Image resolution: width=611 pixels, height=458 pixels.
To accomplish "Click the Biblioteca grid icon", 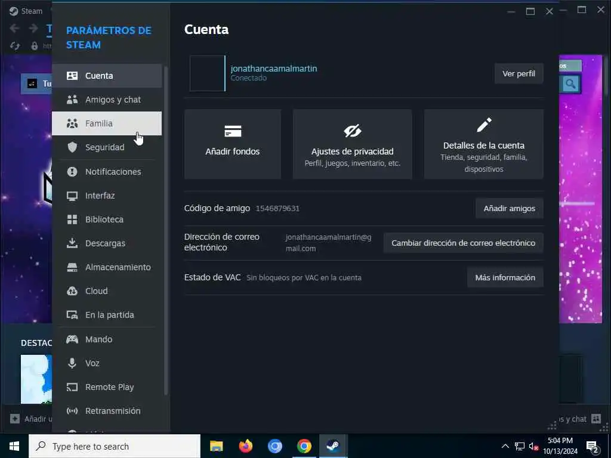I will point(72,219).
